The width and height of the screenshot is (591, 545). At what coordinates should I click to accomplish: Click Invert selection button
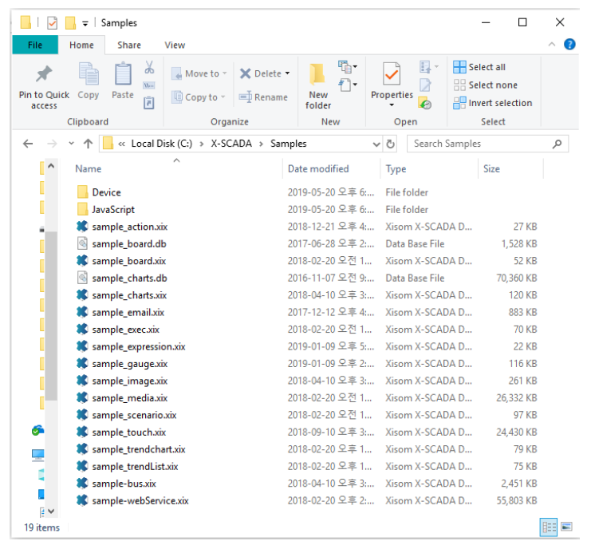pos(493,103)
